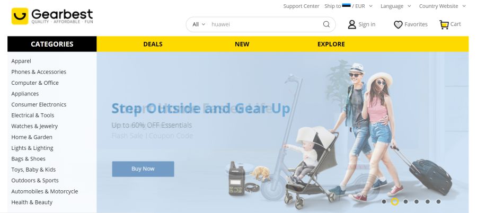Click the search magnifier icon
The width and height of the screenshot is (477, 213).
[x=326, y=24]
